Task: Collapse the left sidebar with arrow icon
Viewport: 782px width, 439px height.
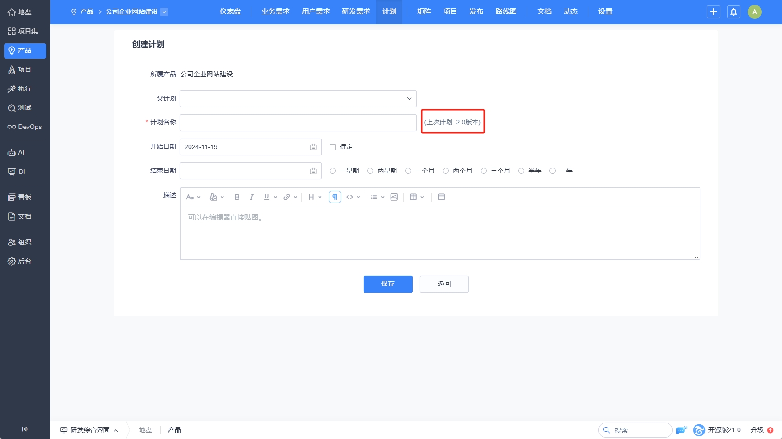Action: click(25, 429)
